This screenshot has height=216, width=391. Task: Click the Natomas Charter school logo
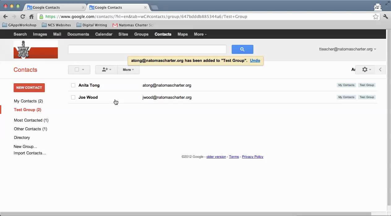click(x=36, y=50)
